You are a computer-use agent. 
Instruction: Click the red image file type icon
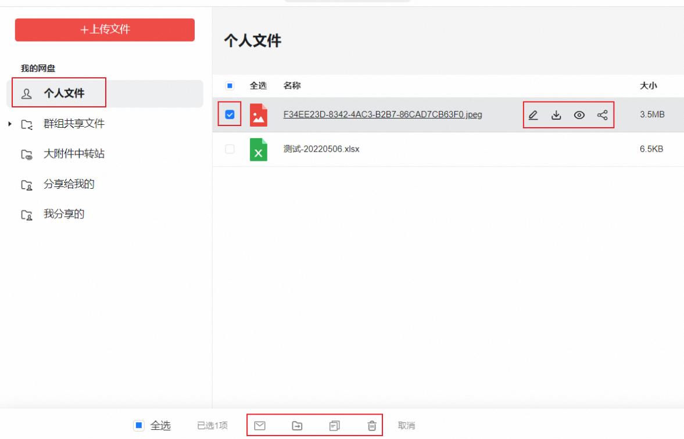click(258, 114)
